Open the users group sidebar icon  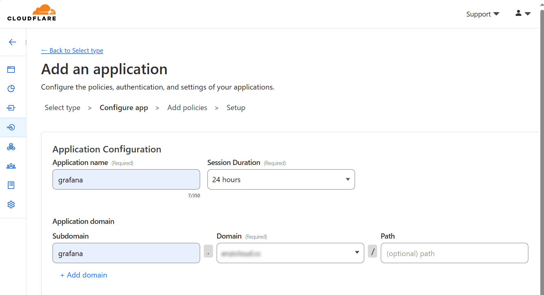[11, 166]
